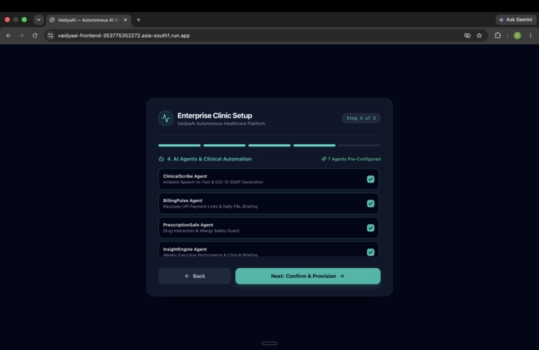Click the Enterprise Clinic Setup heading
Image resolution: width=539 pixels, height=350 pixels.
click(x=215, y=116)
